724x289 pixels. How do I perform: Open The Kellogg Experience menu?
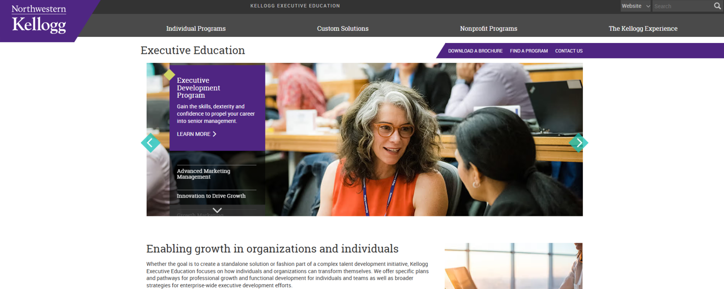tap(643, 29)
